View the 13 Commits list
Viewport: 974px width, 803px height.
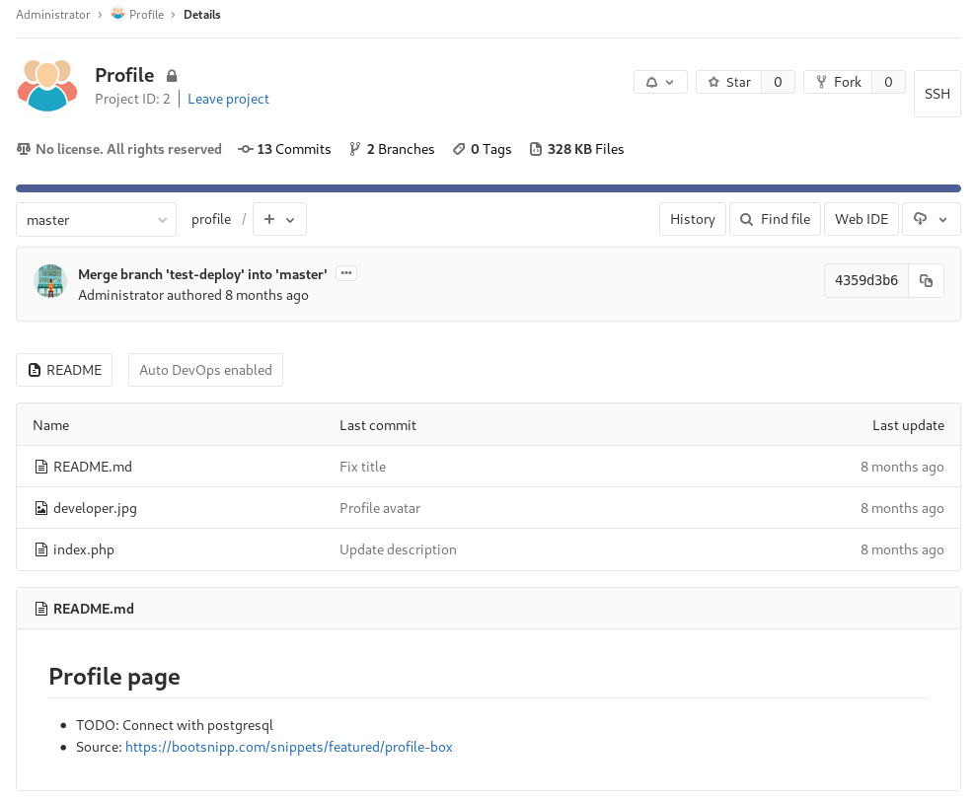[284, 149]
